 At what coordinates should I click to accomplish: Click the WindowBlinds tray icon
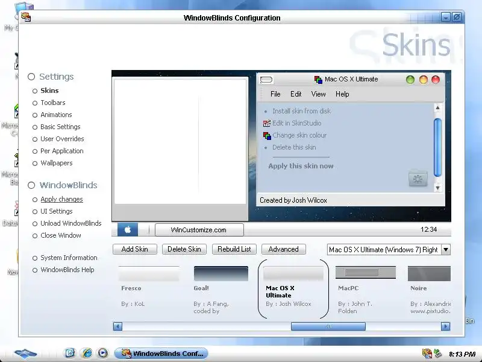[x=427, y=354]
